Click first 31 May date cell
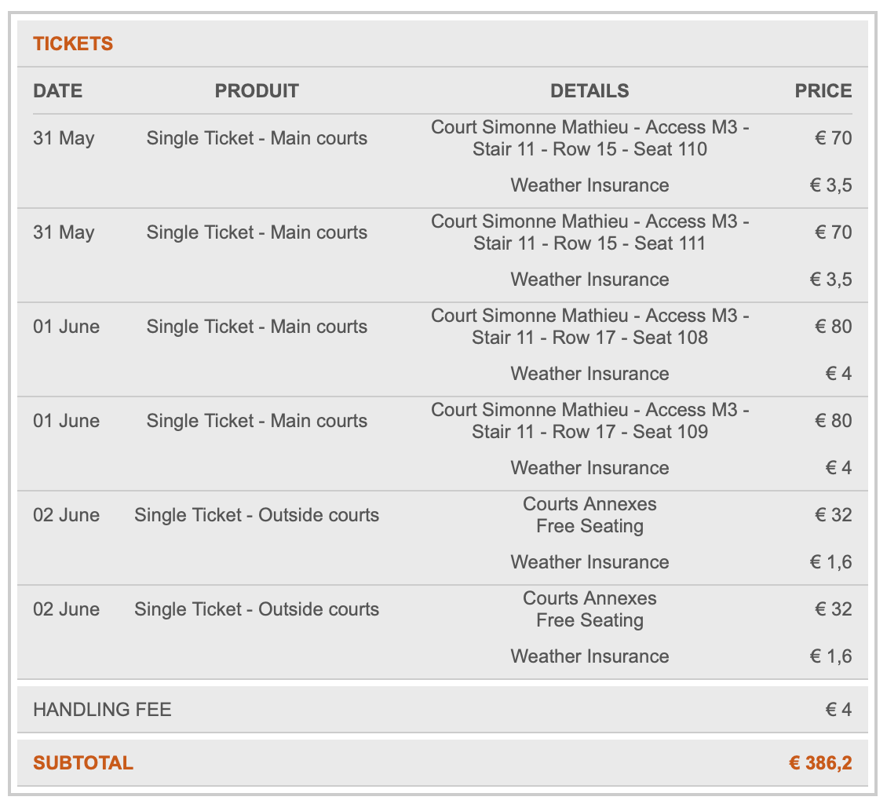The height and width of the screenshot is (804, 887). 64,138
